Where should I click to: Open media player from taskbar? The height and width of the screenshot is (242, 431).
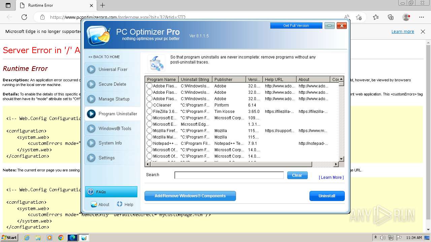(x=49, y=238)
